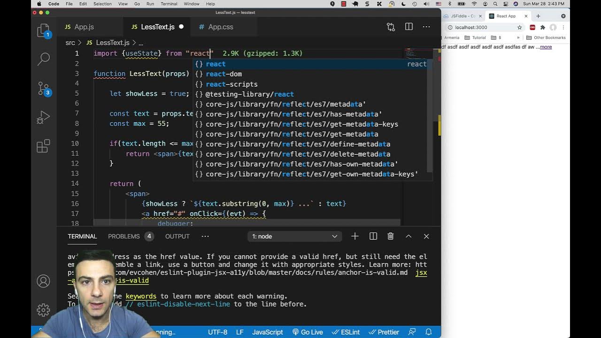The width and height of the screenshot is (601, 338).
Task: Kill the terminal with trash icon
Action: pos(391,236)
